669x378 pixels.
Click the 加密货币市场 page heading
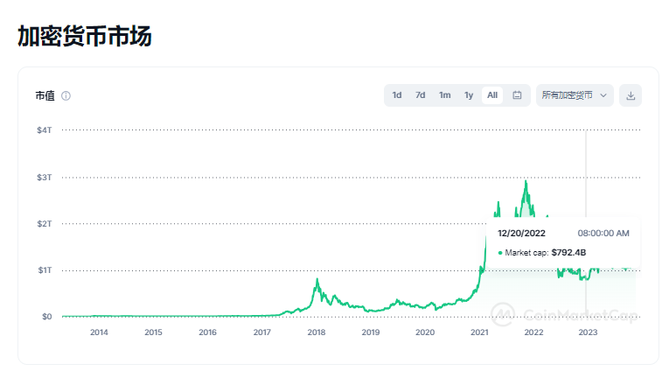84,36
